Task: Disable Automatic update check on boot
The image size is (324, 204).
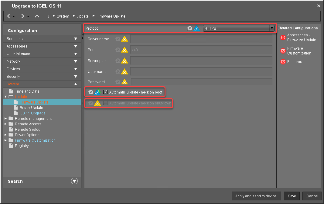Action: click(105, 92)
